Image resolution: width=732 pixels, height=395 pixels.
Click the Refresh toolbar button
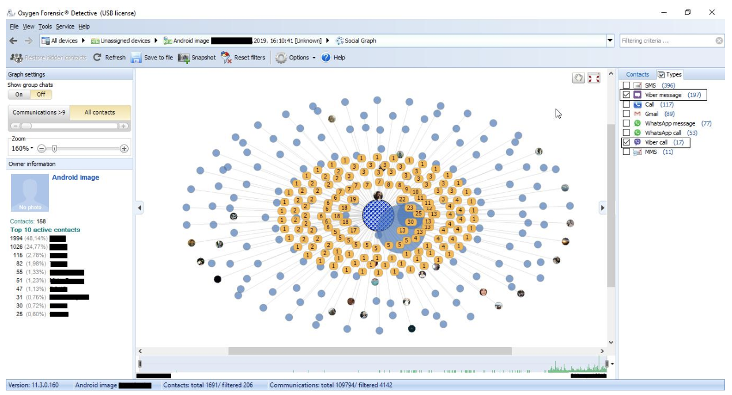(110, 58)
